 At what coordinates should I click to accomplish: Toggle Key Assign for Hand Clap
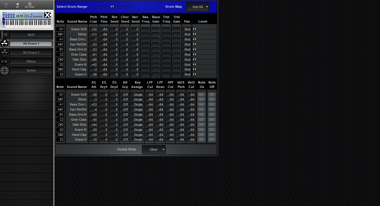137,135
